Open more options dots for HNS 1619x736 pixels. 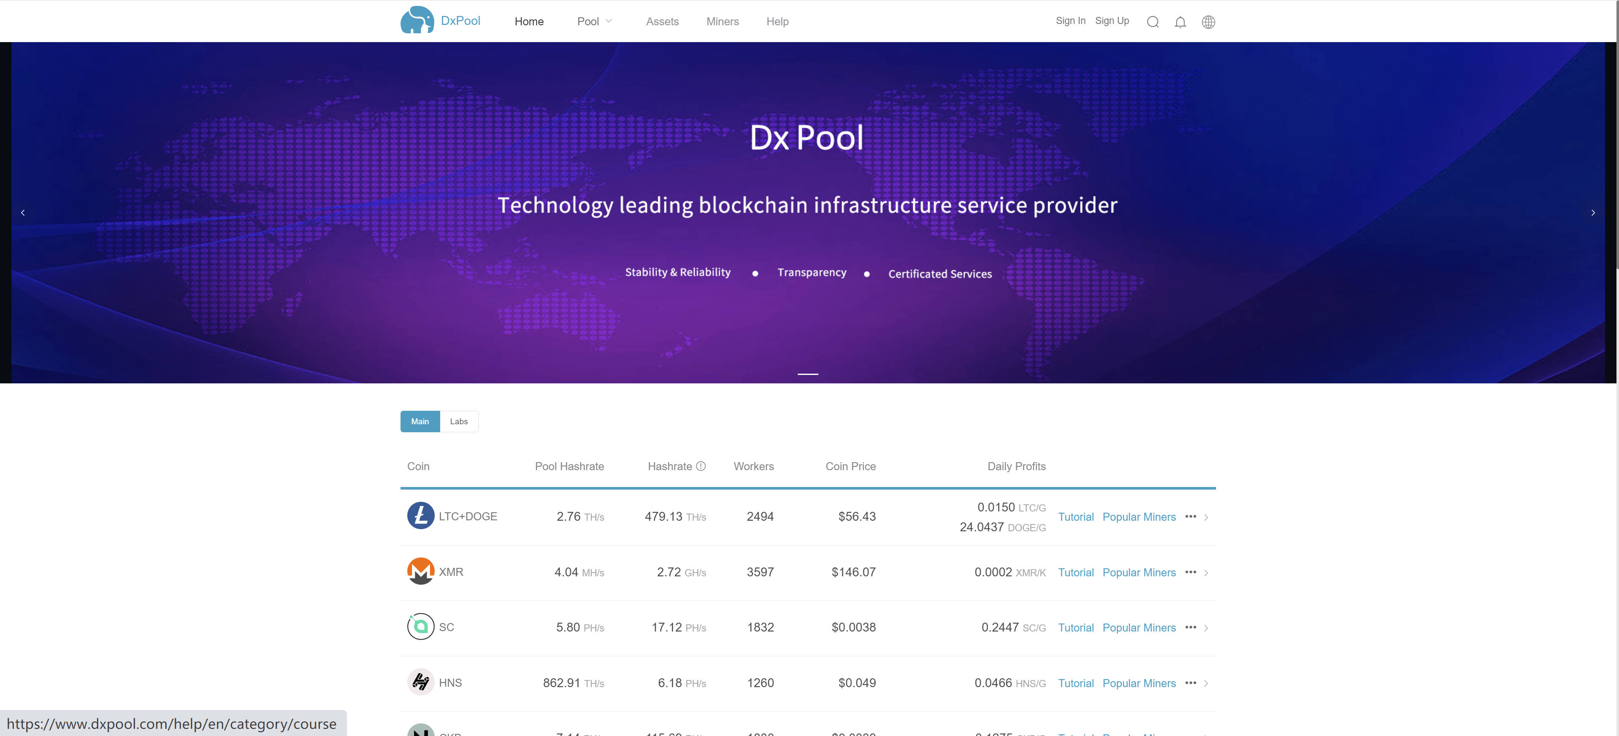(1190, 682)
